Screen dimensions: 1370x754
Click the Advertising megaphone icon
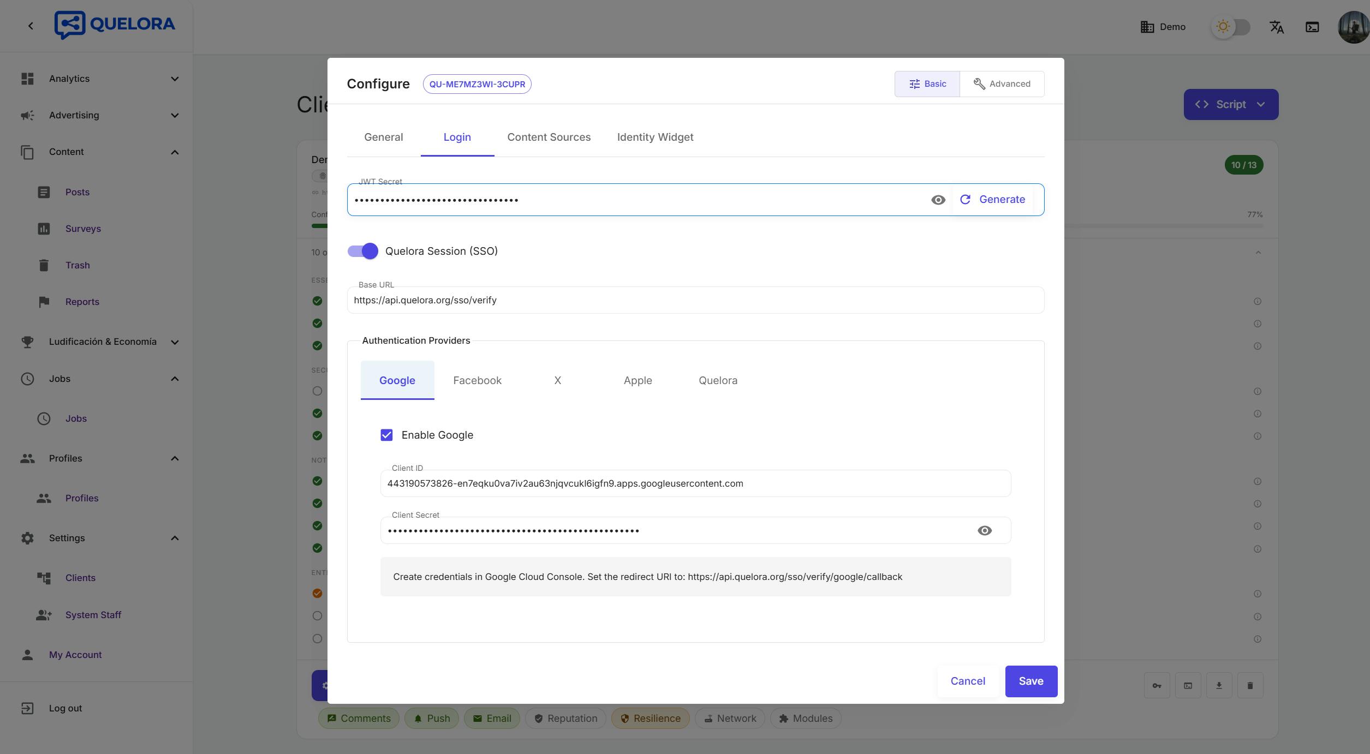pyautogui.click(x=27, y=115)
